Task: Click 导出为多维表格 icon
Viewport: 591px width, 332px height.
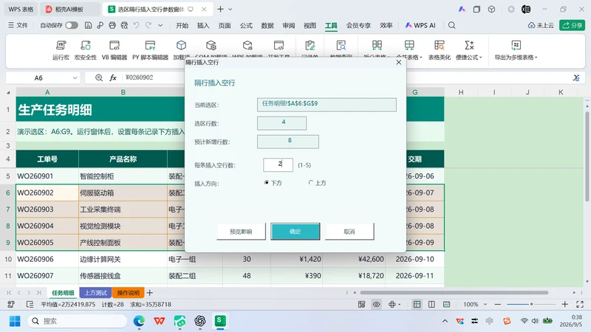Action: 516,46
